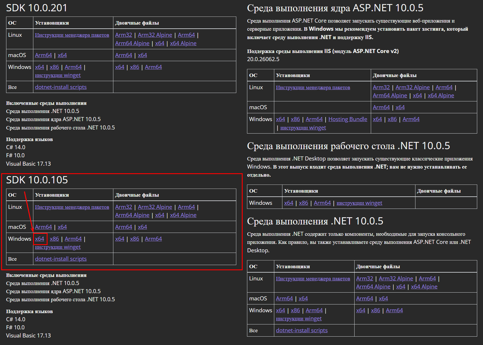Download ASP.NET Core Runtime Windows Arm64 binary
The image size is (483, 345).
(x=411, y=119)
